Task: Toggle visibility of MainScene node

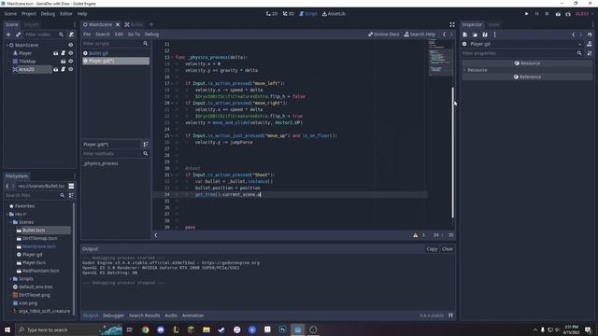Action: [x=71, y=45]
